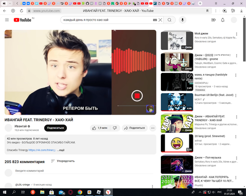
Task: Click the page vertical scrollbar
Action: click(x=244, y=39)
